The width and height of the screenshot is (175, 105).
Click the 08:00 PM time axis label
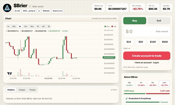48,78
